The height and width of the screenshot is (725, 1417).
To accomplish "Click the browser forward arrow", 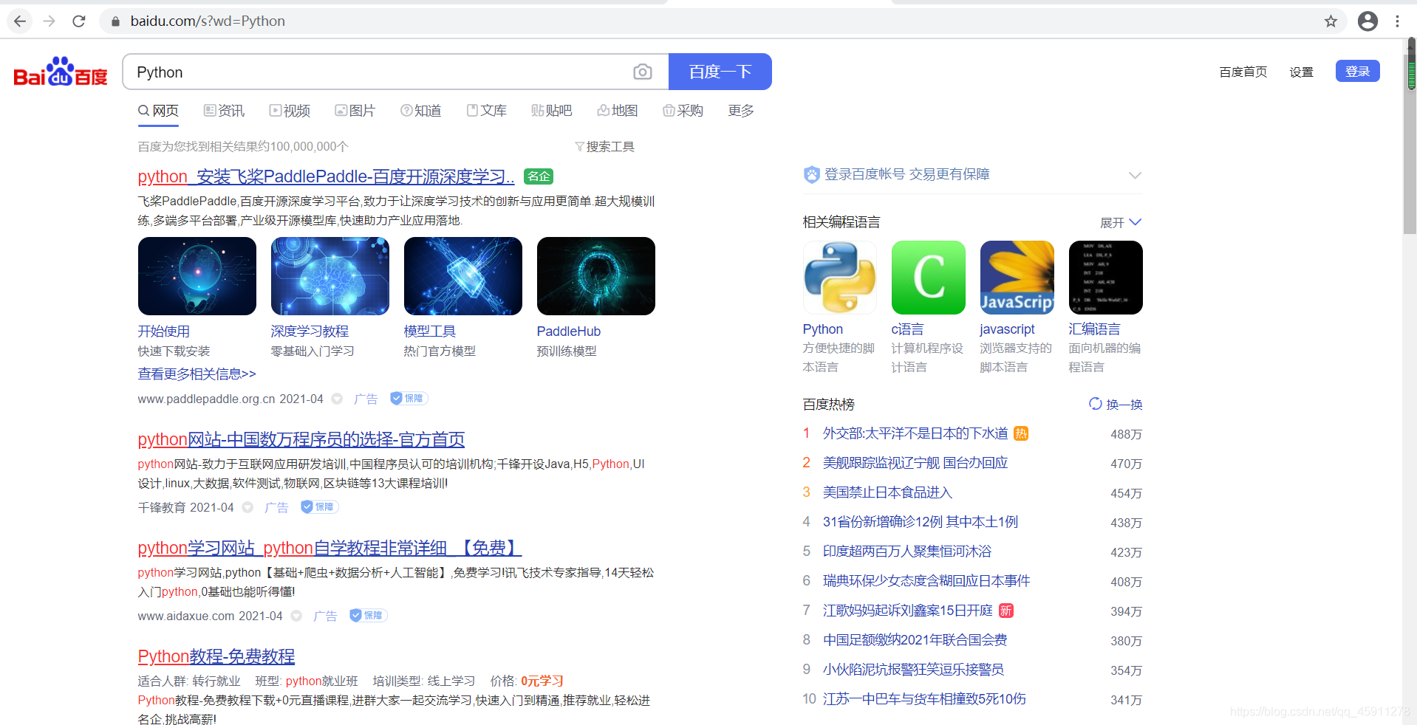I will [49, 21].
